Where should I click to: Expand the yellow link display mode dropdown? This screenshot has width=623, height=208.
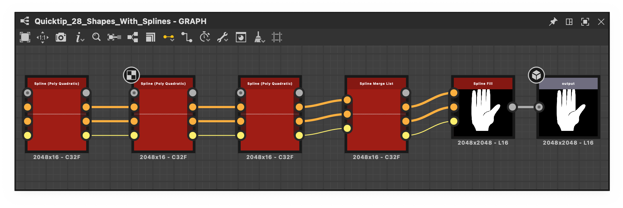pos(169,37)
